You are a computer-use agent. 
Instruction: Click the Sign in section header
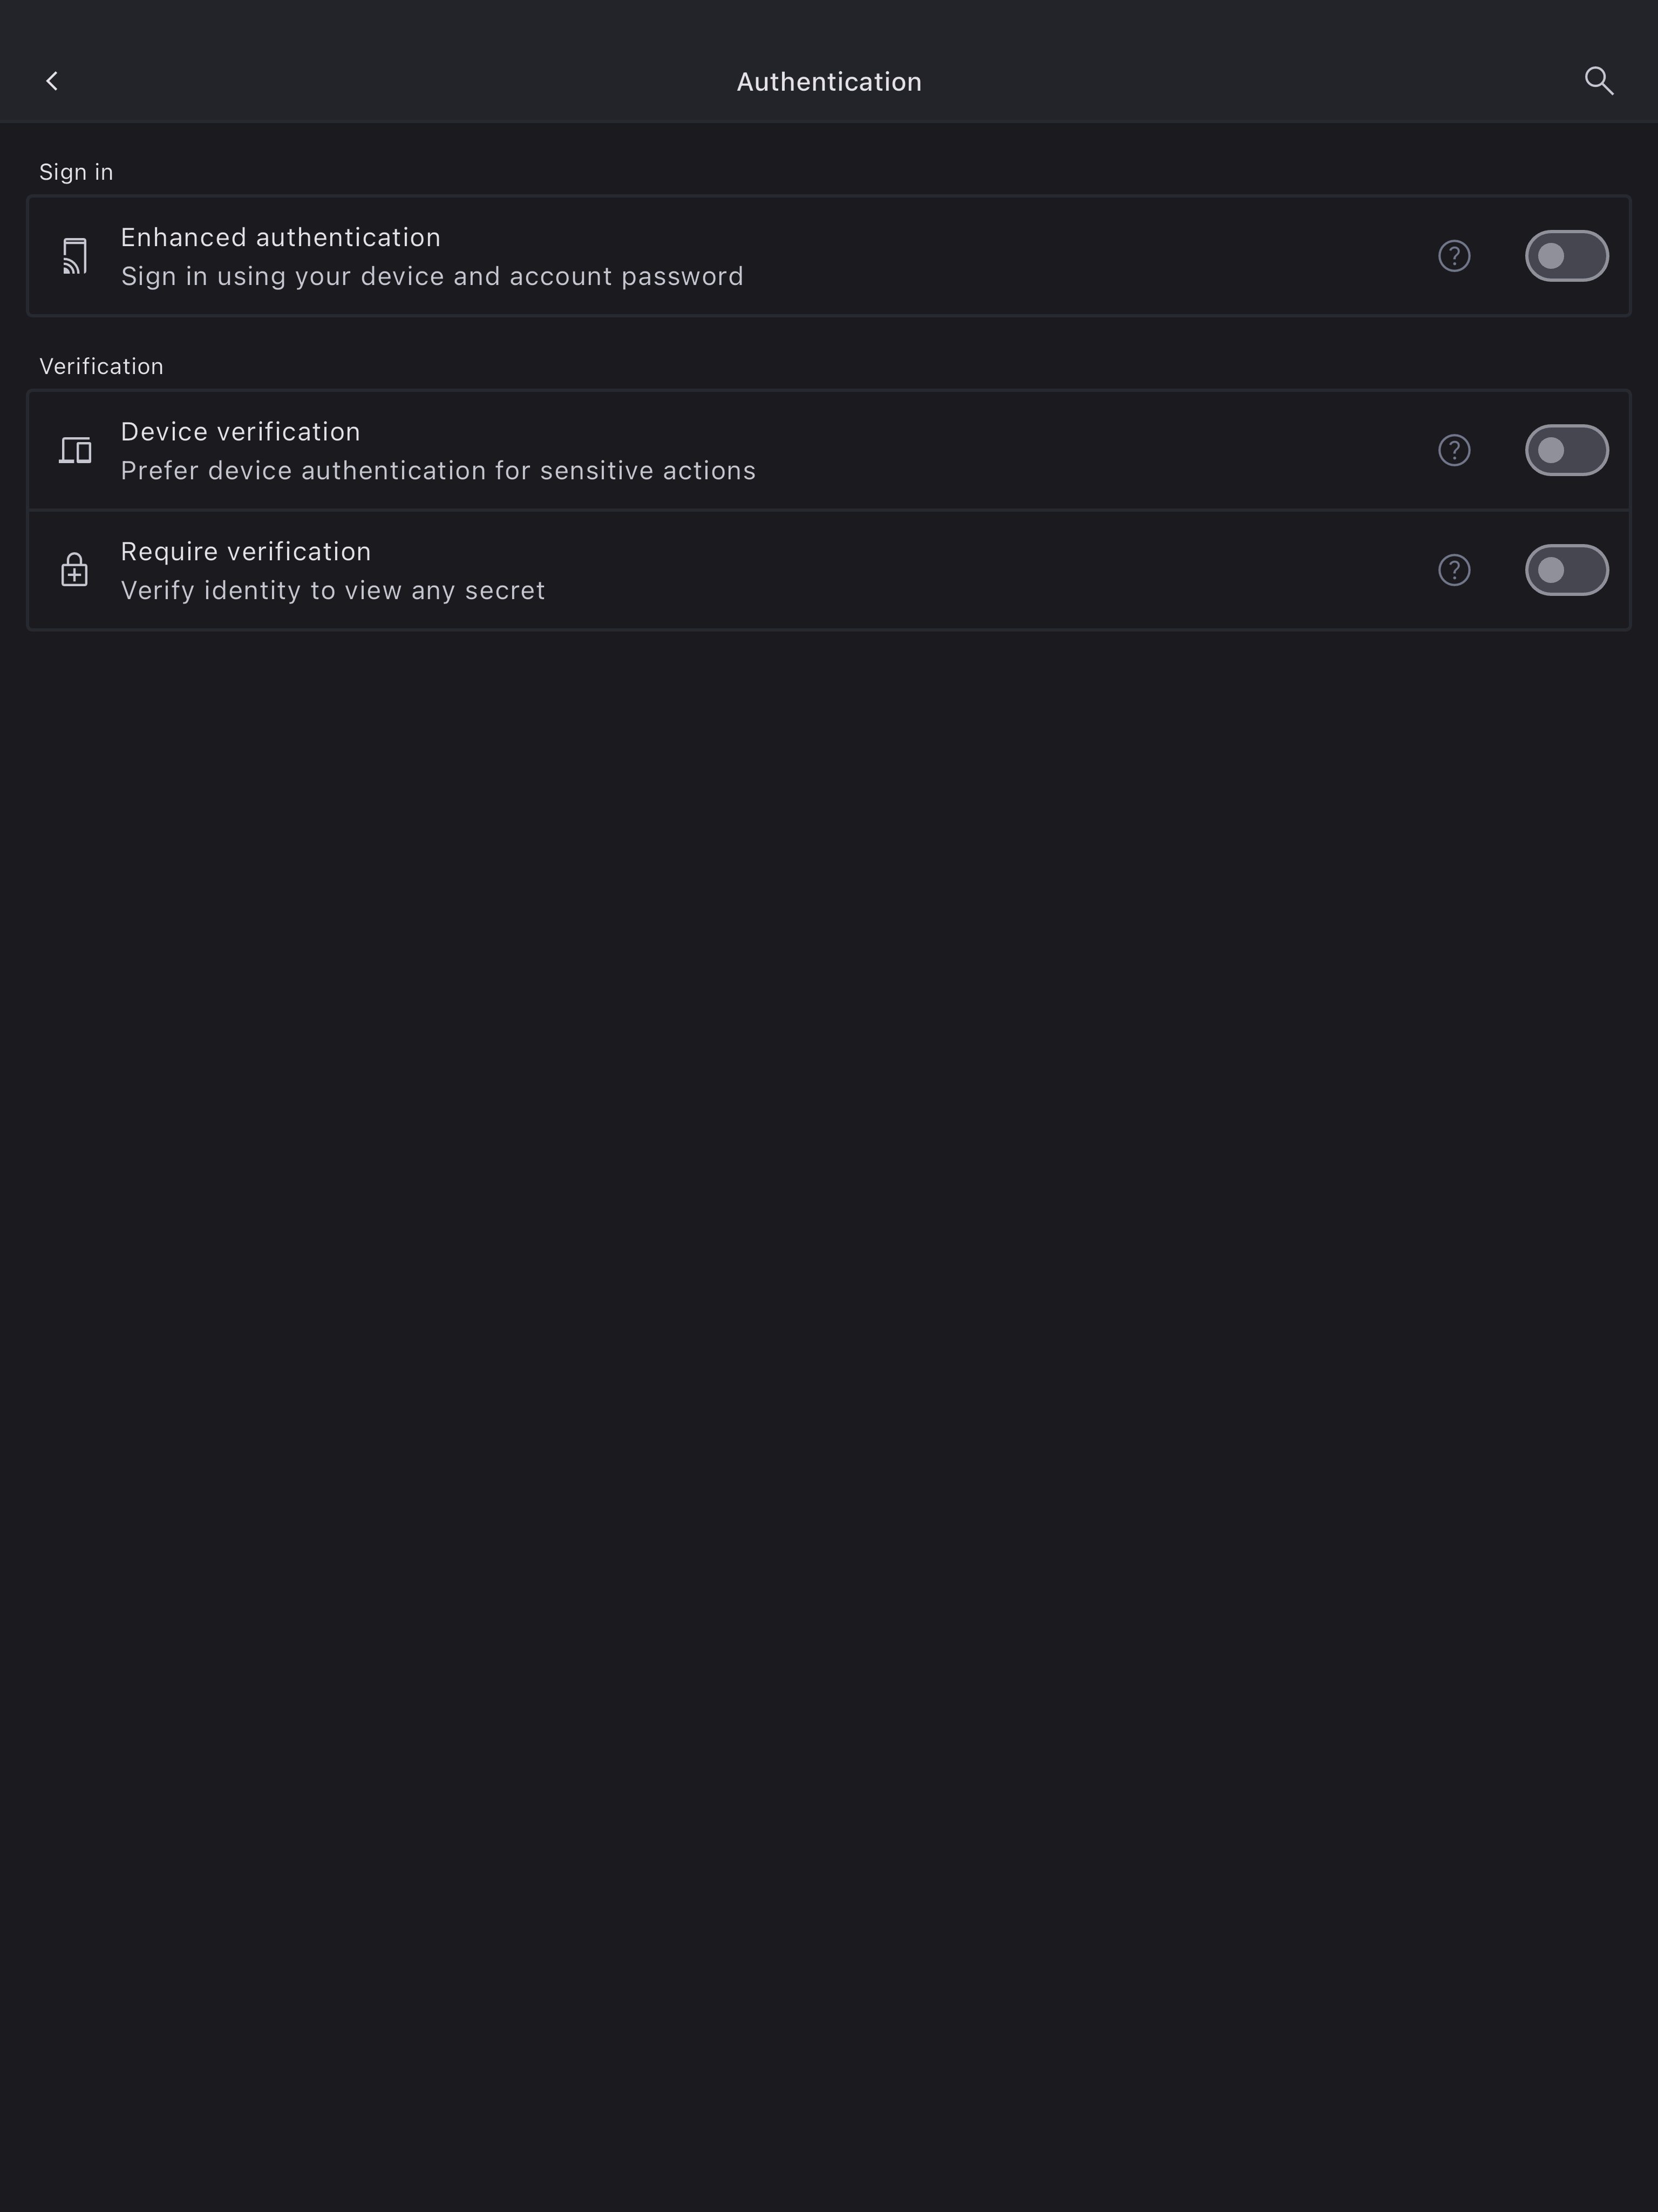76,172
